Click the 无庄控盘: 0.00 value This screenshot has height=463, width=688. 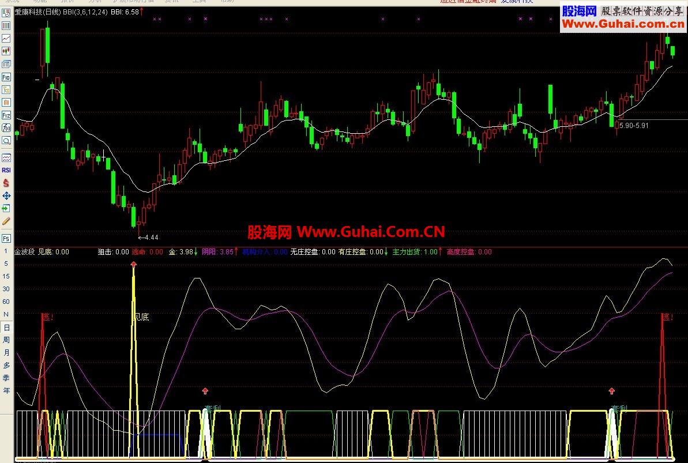tap(313, 252)
